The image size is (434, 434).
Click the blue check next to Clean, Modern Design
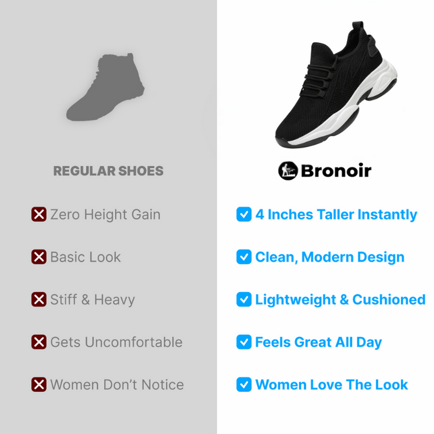click(x=244, y=257)
